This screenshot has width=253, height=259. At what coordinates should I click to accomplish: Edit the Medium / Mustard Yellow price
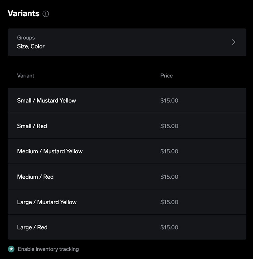pyautogui.click(x=169, y=151)
